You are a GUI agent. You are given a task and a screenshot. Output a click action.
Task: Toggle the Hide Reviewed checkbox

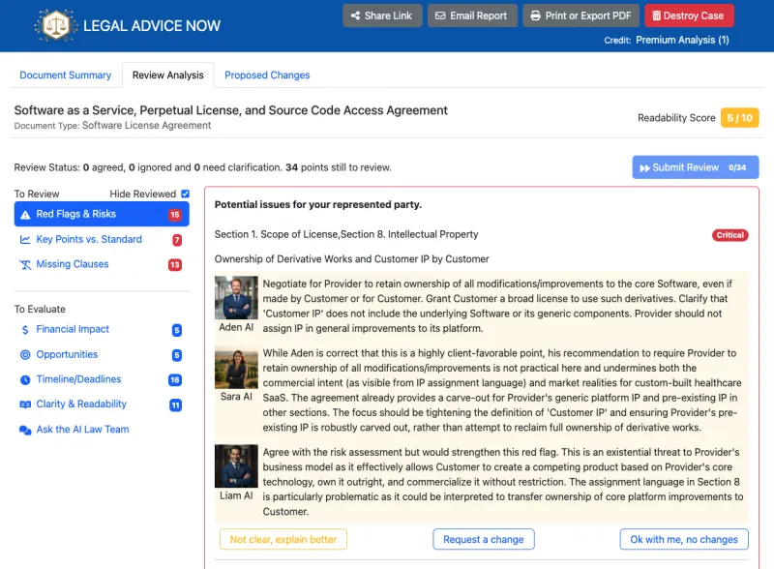coord(185,194)
